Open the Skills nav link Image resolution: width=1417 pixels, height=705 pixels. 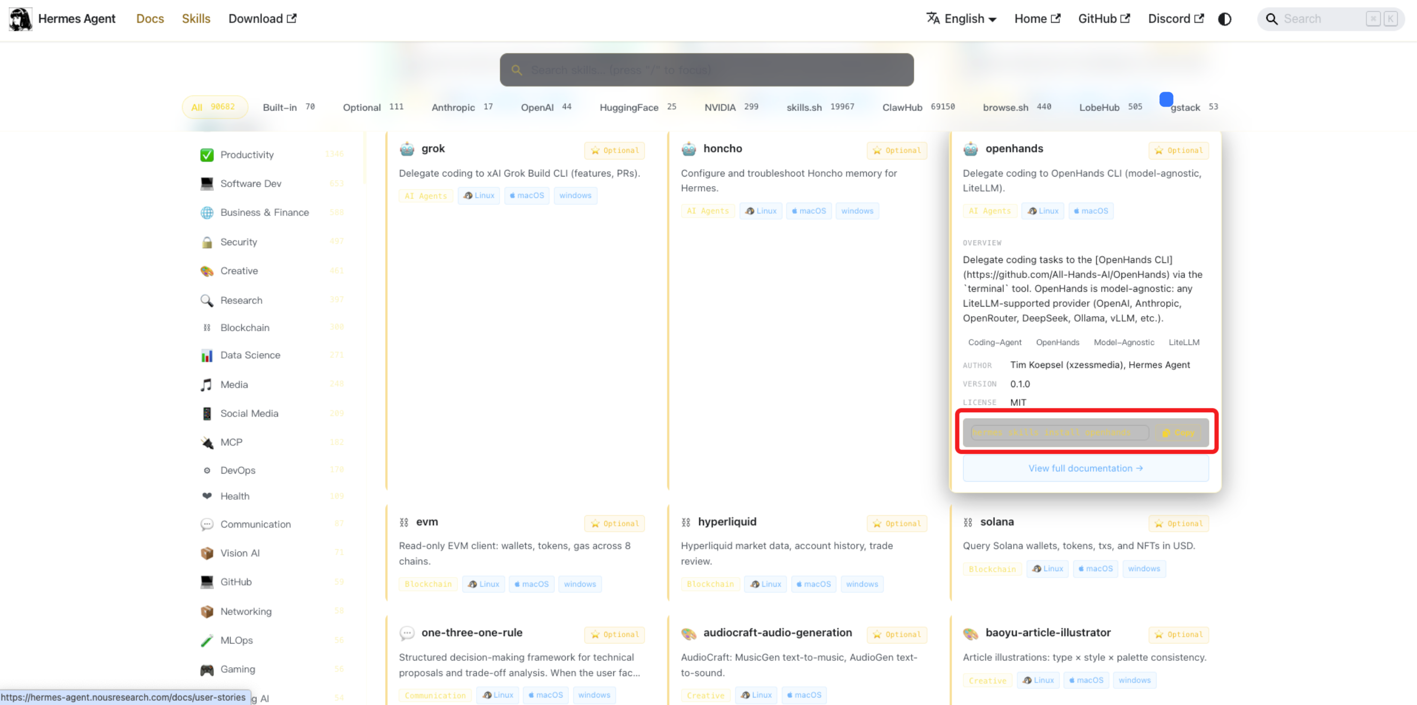click(x=196, y=19)
